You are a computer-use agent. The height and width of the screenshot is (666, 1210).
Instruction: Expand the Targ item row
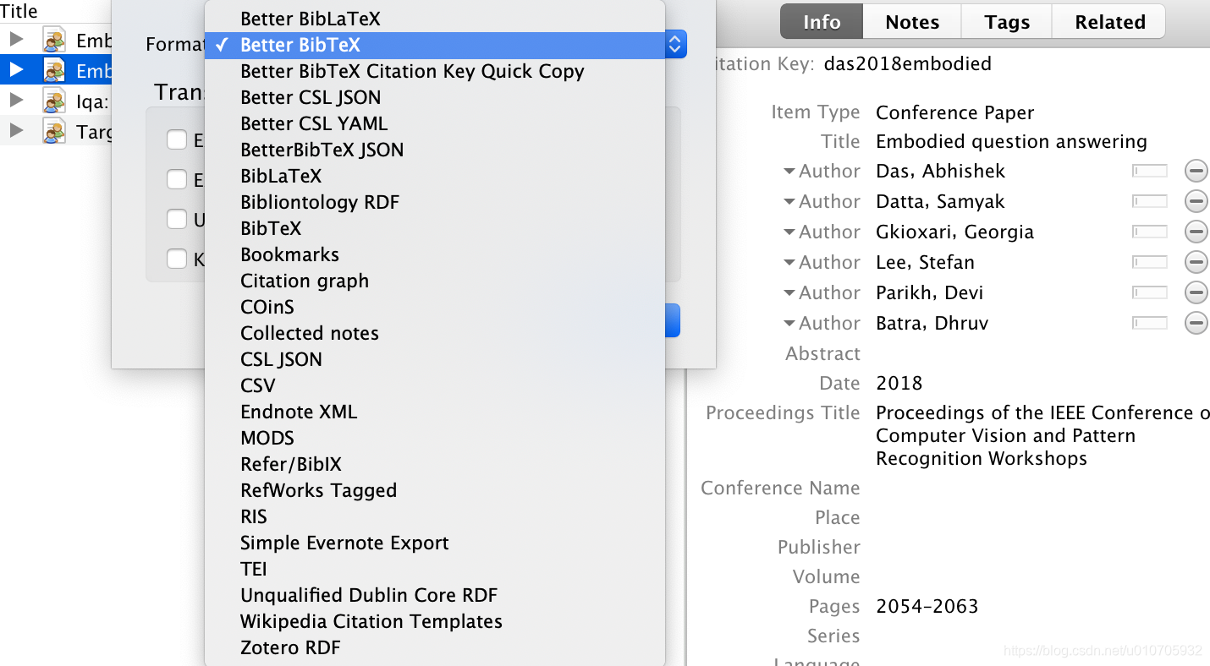16,130
